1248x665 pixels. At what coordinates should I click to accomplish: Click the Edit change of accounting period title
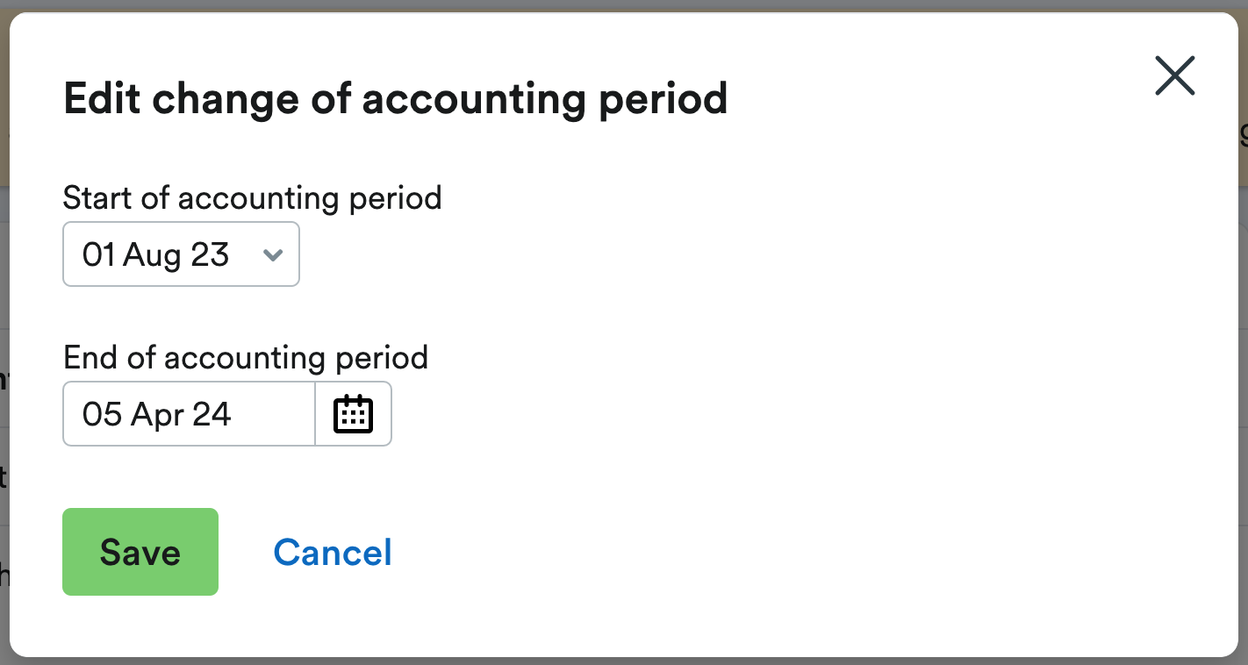(395, 98)
